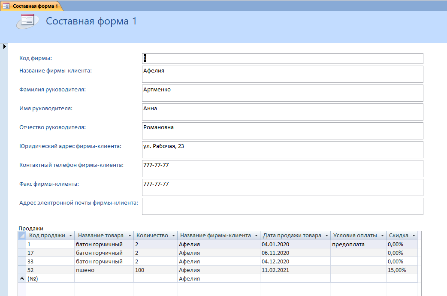447x296 pixels.
Task: Open Название фирмы-клиента column dropdown arrow
Action: pyautogui.click(x=256, y=236)
